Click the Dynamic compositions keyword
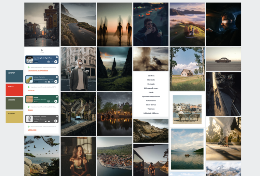The image size is (260, 176). tap(151, 96)
